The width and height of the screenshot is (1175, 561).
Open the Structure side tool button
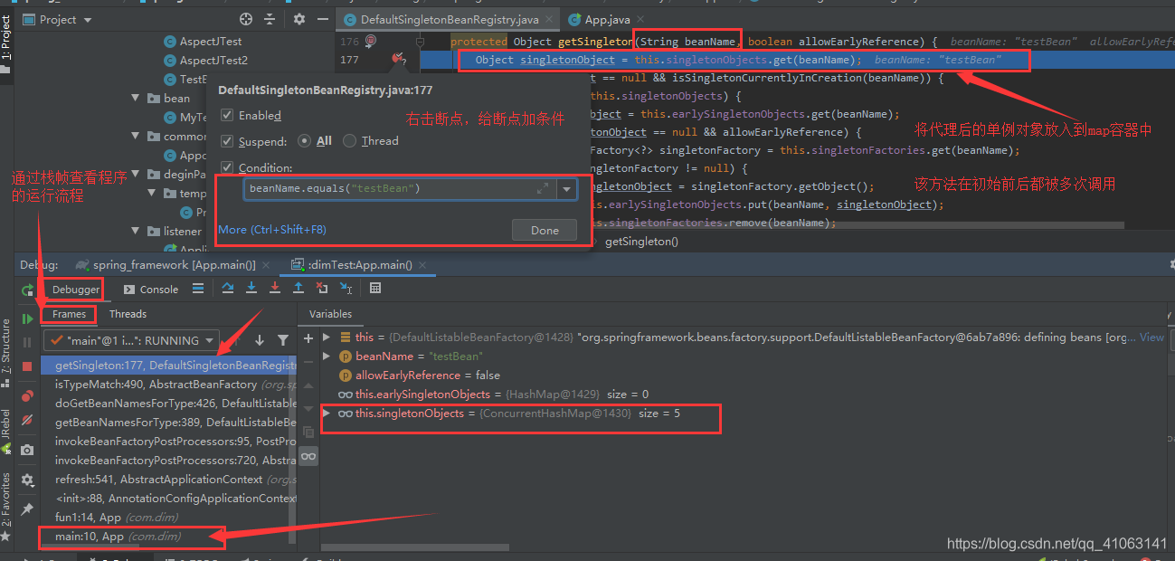coord(7,351)
